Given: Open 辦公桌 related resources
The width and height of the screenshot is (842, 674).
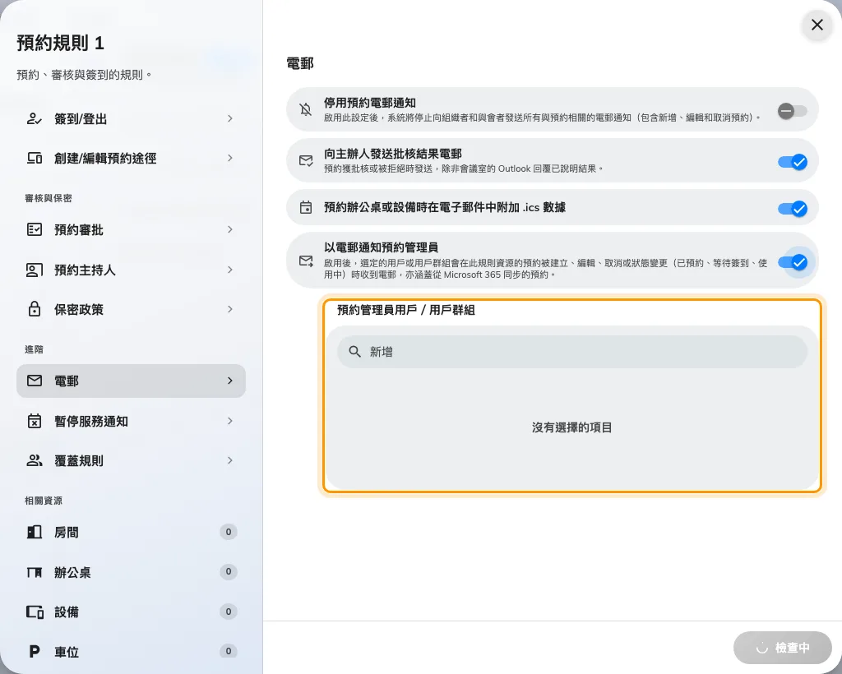Looking at the screenshot, I should pyautogui.click(x=131, y=572).
